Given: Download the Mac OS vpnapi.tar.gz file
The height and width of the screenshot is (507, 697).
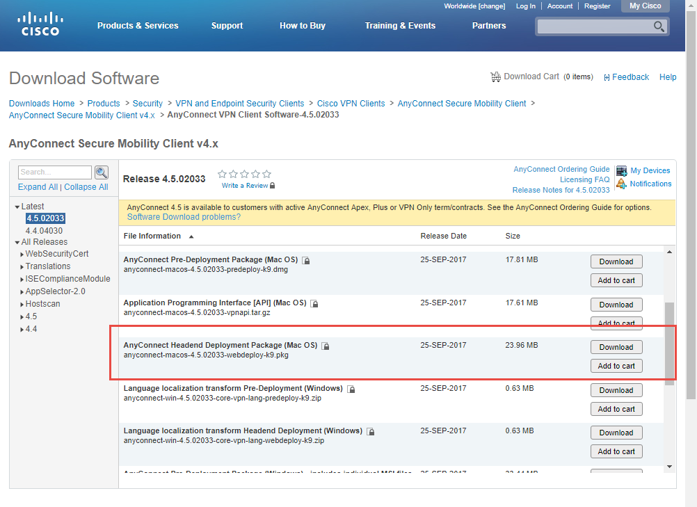Looking at the screenshot, I should click(616, 305).
